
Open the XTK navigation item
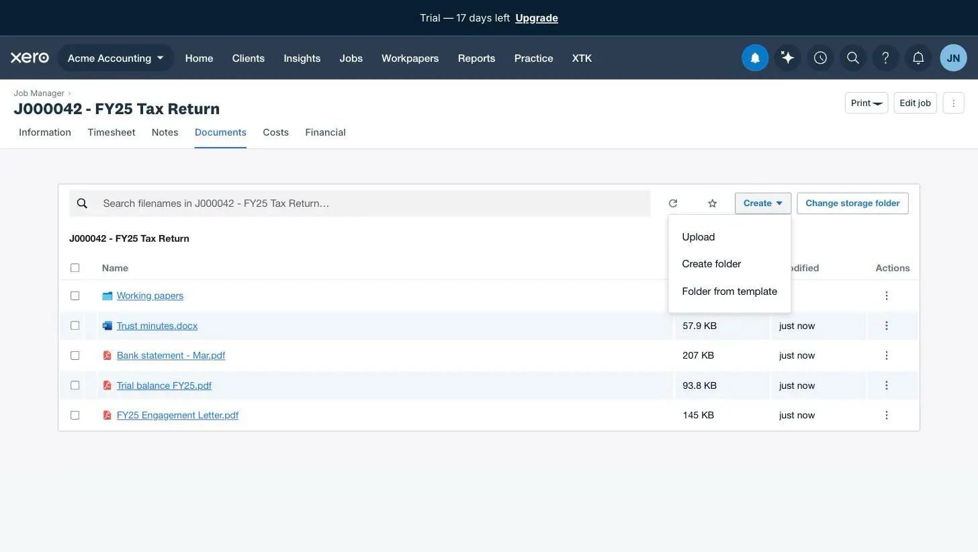coord(582,58)
